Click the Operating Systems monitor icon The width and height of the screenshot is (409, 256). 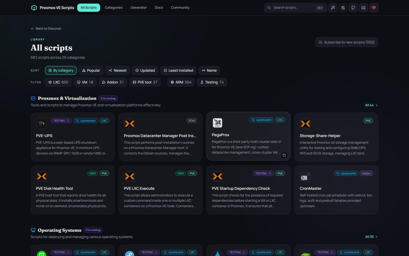pos(33,230)
